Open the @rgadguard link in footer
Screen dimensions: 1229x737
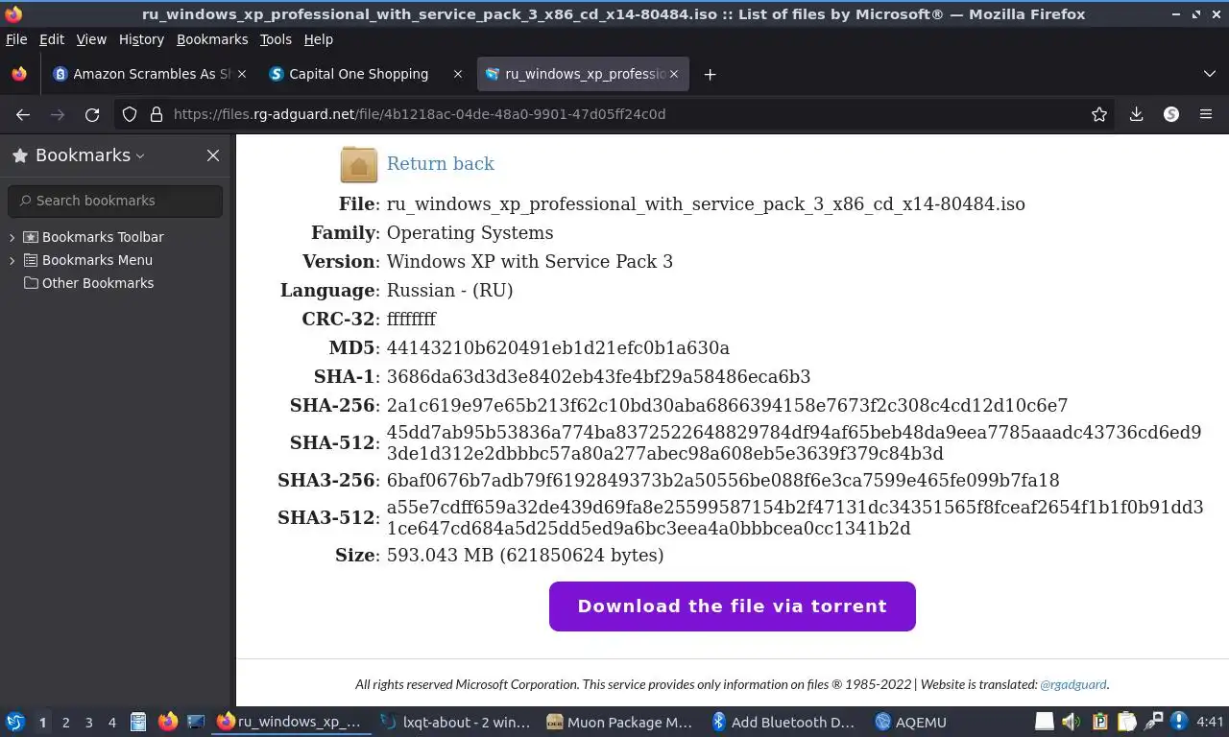click(x=1073, y=684)
